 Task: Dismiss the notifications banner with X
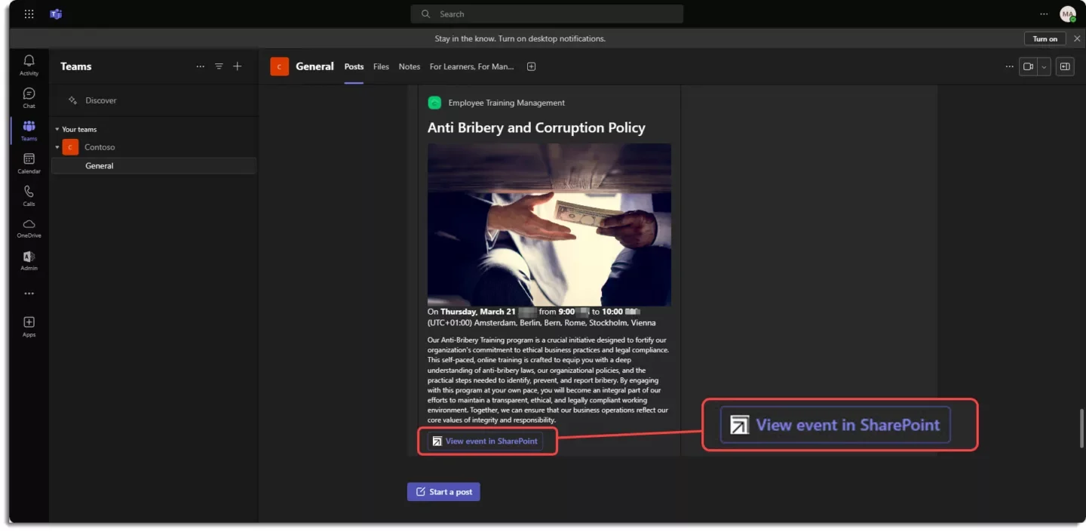click(1076, 38)
